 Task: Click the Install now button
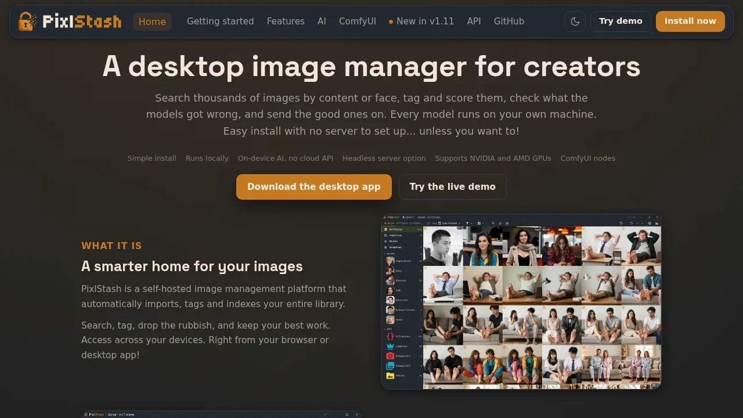click(x=690, y=21)
